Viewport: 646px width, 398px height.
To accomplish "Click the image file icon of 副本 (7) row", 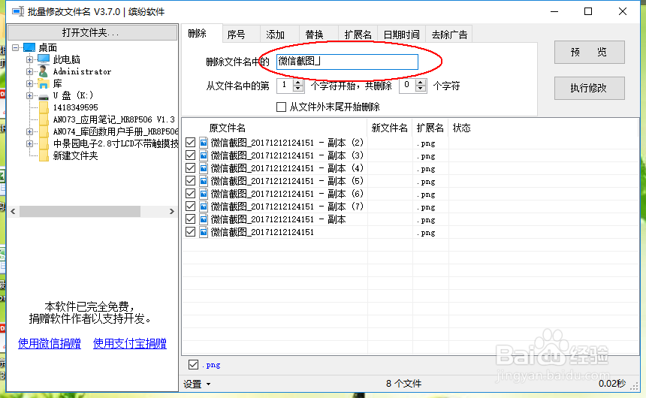I will point(204,207).
